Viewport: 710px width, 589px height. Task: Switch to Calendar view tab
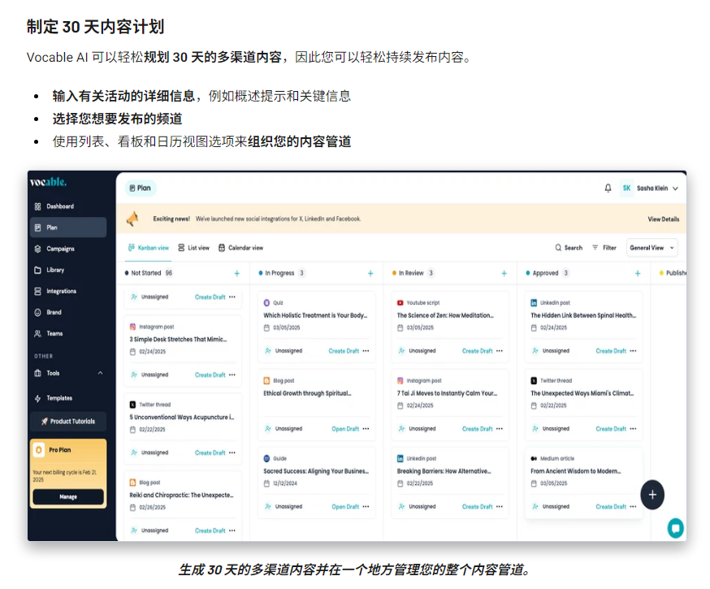[240, 248]
